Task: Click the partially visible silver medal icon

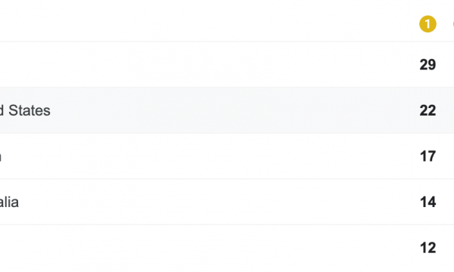Action: 453,24
